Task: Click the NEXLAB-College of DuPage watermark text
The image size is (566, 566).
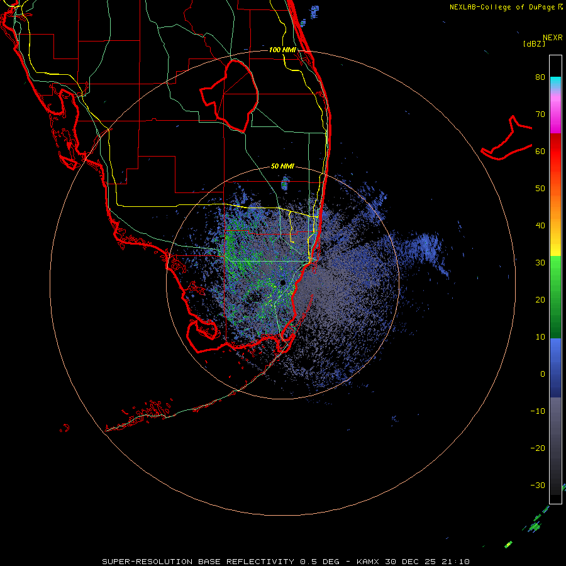Action: (x=502, y=7)
